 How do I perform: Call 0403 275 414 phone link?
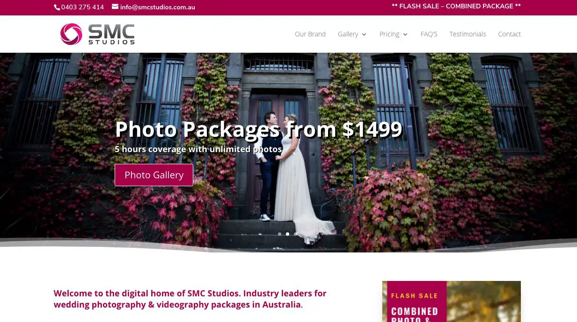pyautogui.click(x=82, y=7)
